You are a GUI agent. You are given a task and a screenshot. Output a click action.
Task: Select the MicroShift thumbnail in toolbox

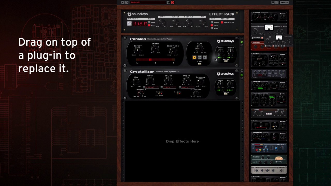[269, 113]
